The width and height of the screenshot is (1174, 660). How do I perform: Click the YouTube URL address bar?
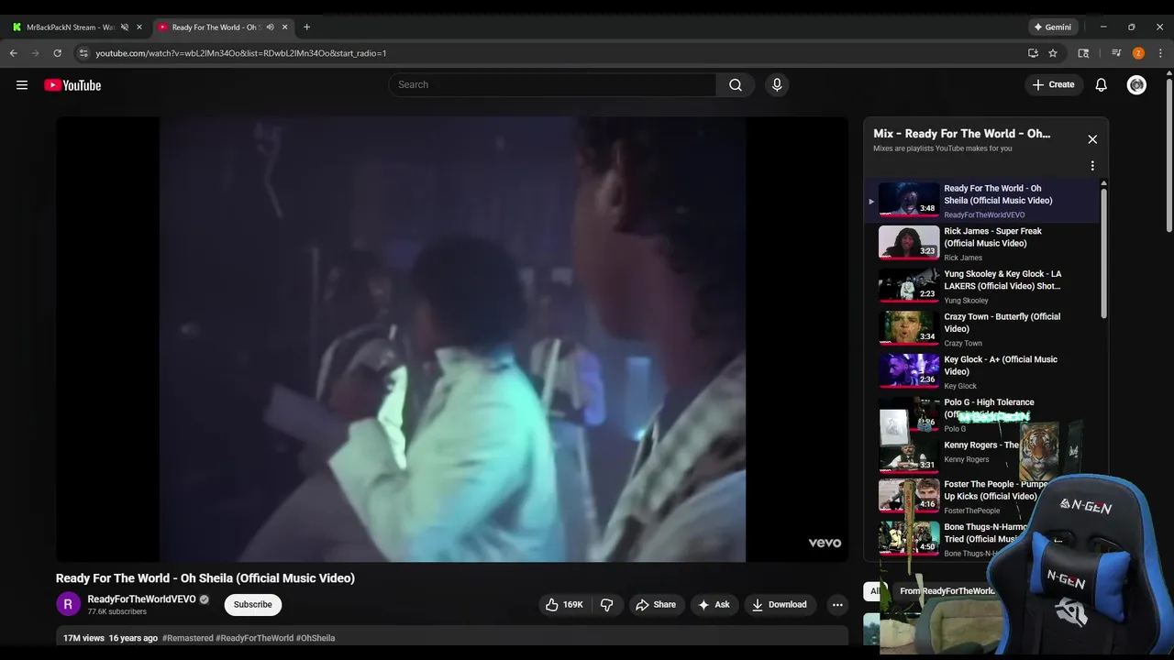coord(550,53)
